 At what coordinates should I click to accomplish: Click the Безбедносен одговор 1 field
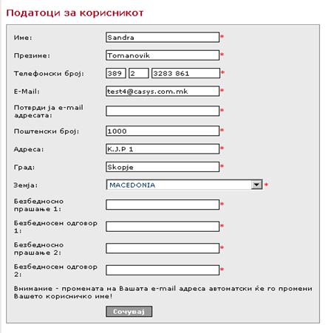click(x=163, y=227)
